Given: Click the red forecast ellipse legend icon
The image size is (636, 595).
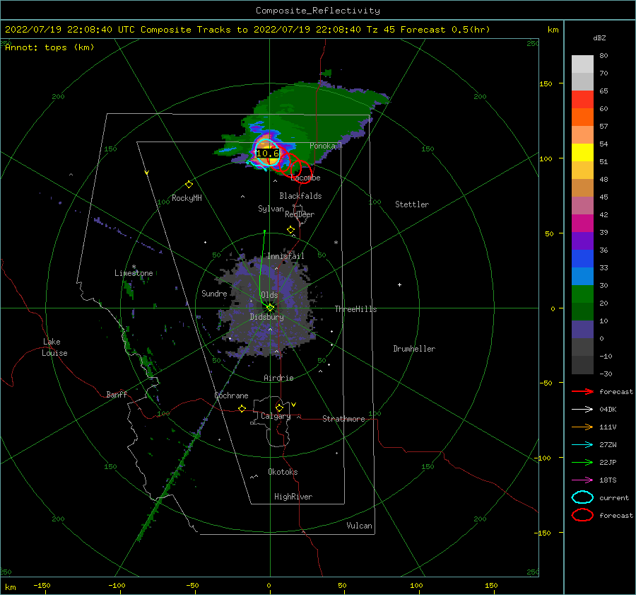Looking at the screenshot, I should (582, 515).
